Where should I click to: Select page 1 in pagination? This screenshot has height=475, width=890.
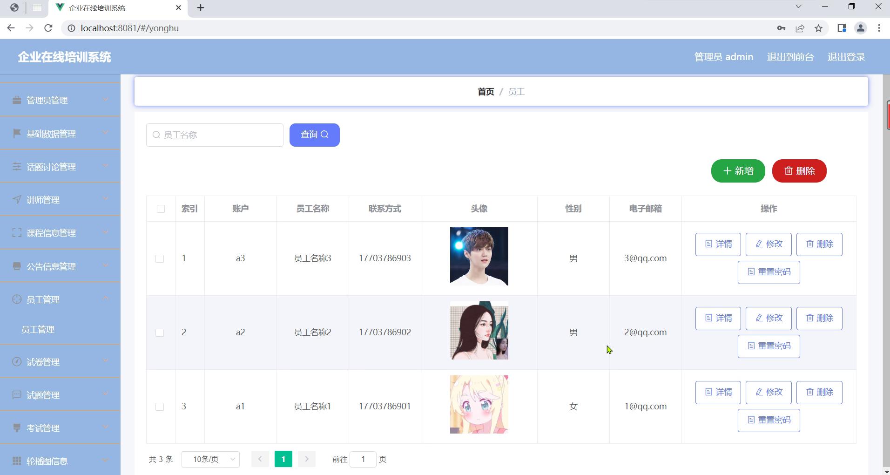click(283, 459)
